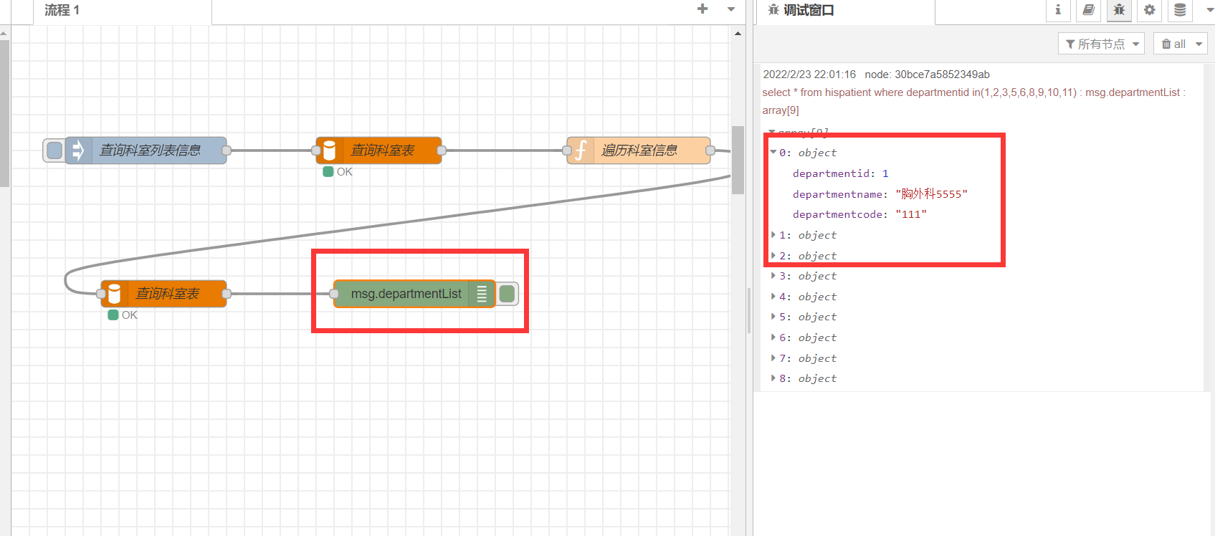
Task: Click the canvas vertical scrollbar thumb
Action: pos(738,160)
